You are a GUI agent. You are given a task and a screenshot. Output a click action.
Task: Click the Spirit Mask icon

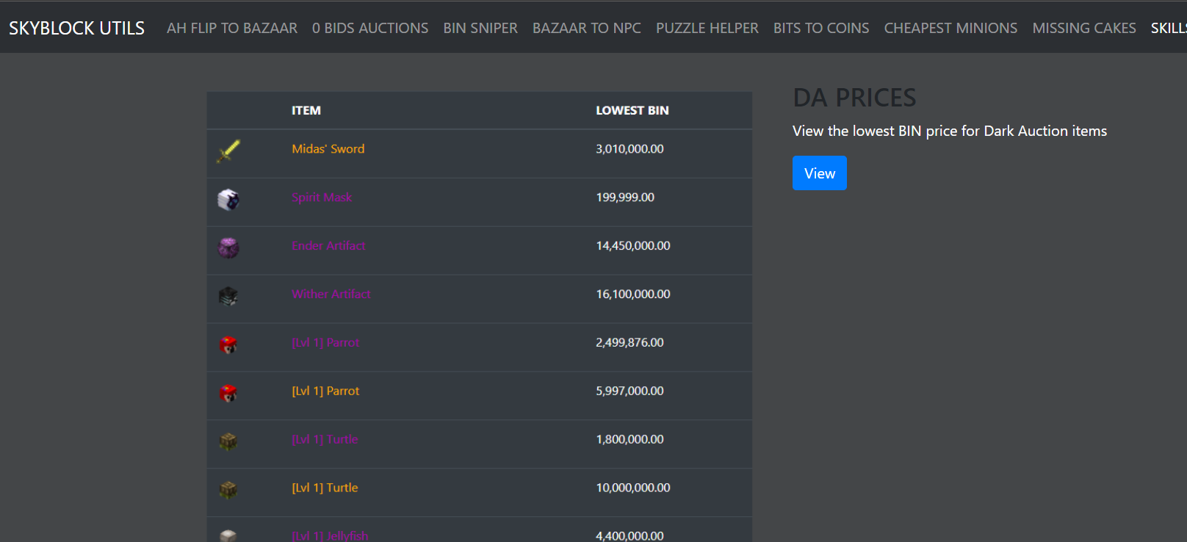228,199
